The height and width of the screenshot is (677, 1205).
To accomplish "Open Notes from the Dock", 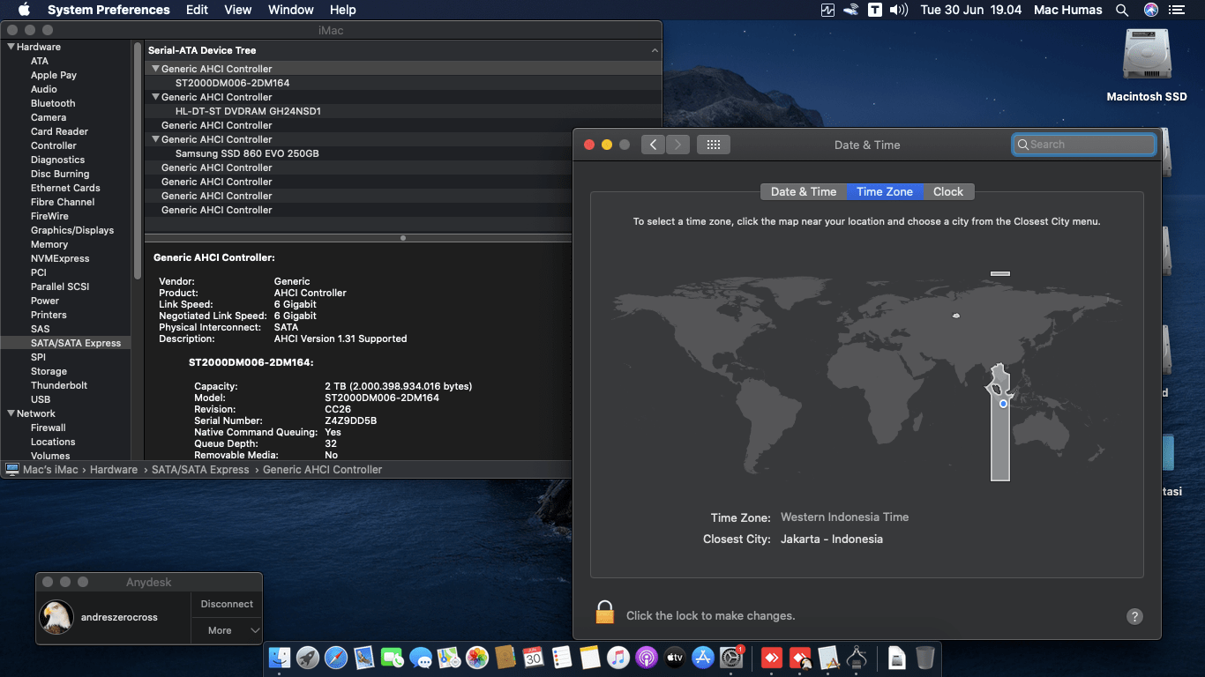I will (589, 657).
